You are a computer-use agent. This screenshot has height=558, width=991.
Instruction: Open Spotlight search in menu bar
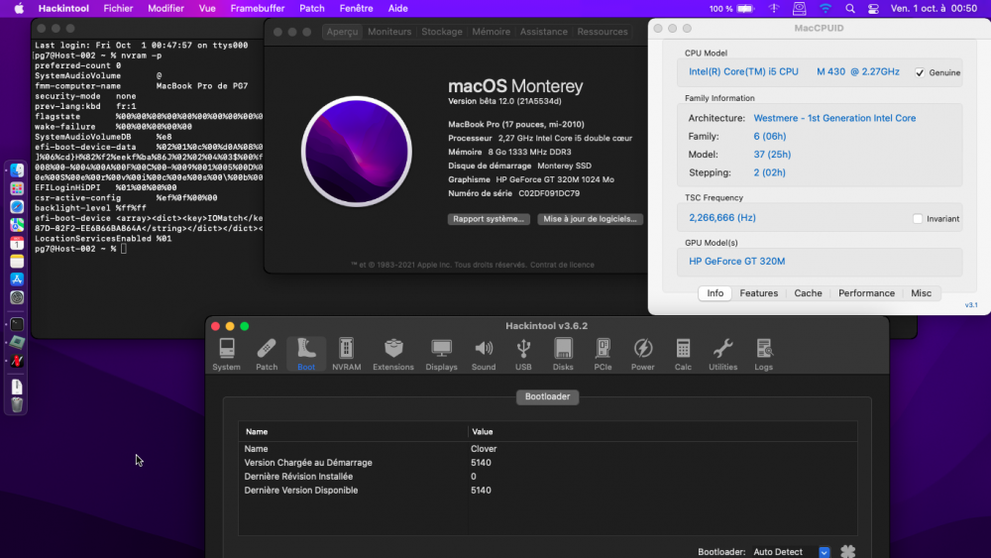coord(850,8)
